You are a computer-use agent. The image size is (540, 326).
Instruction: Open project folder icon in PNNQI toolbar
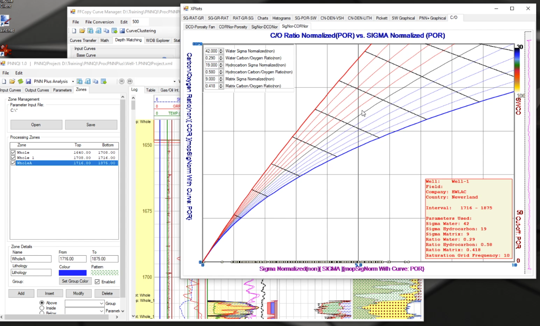click(x=12, y=81)
